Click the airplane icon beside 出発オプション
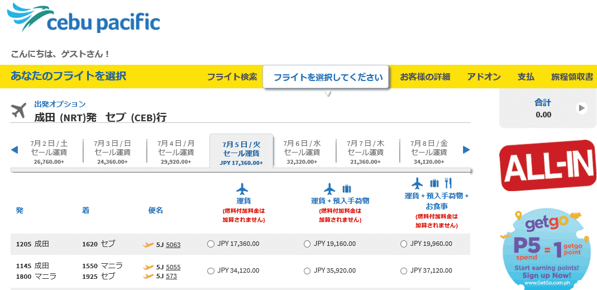The image size is (597, 290). pyautogui.click(x=18, y=111)
